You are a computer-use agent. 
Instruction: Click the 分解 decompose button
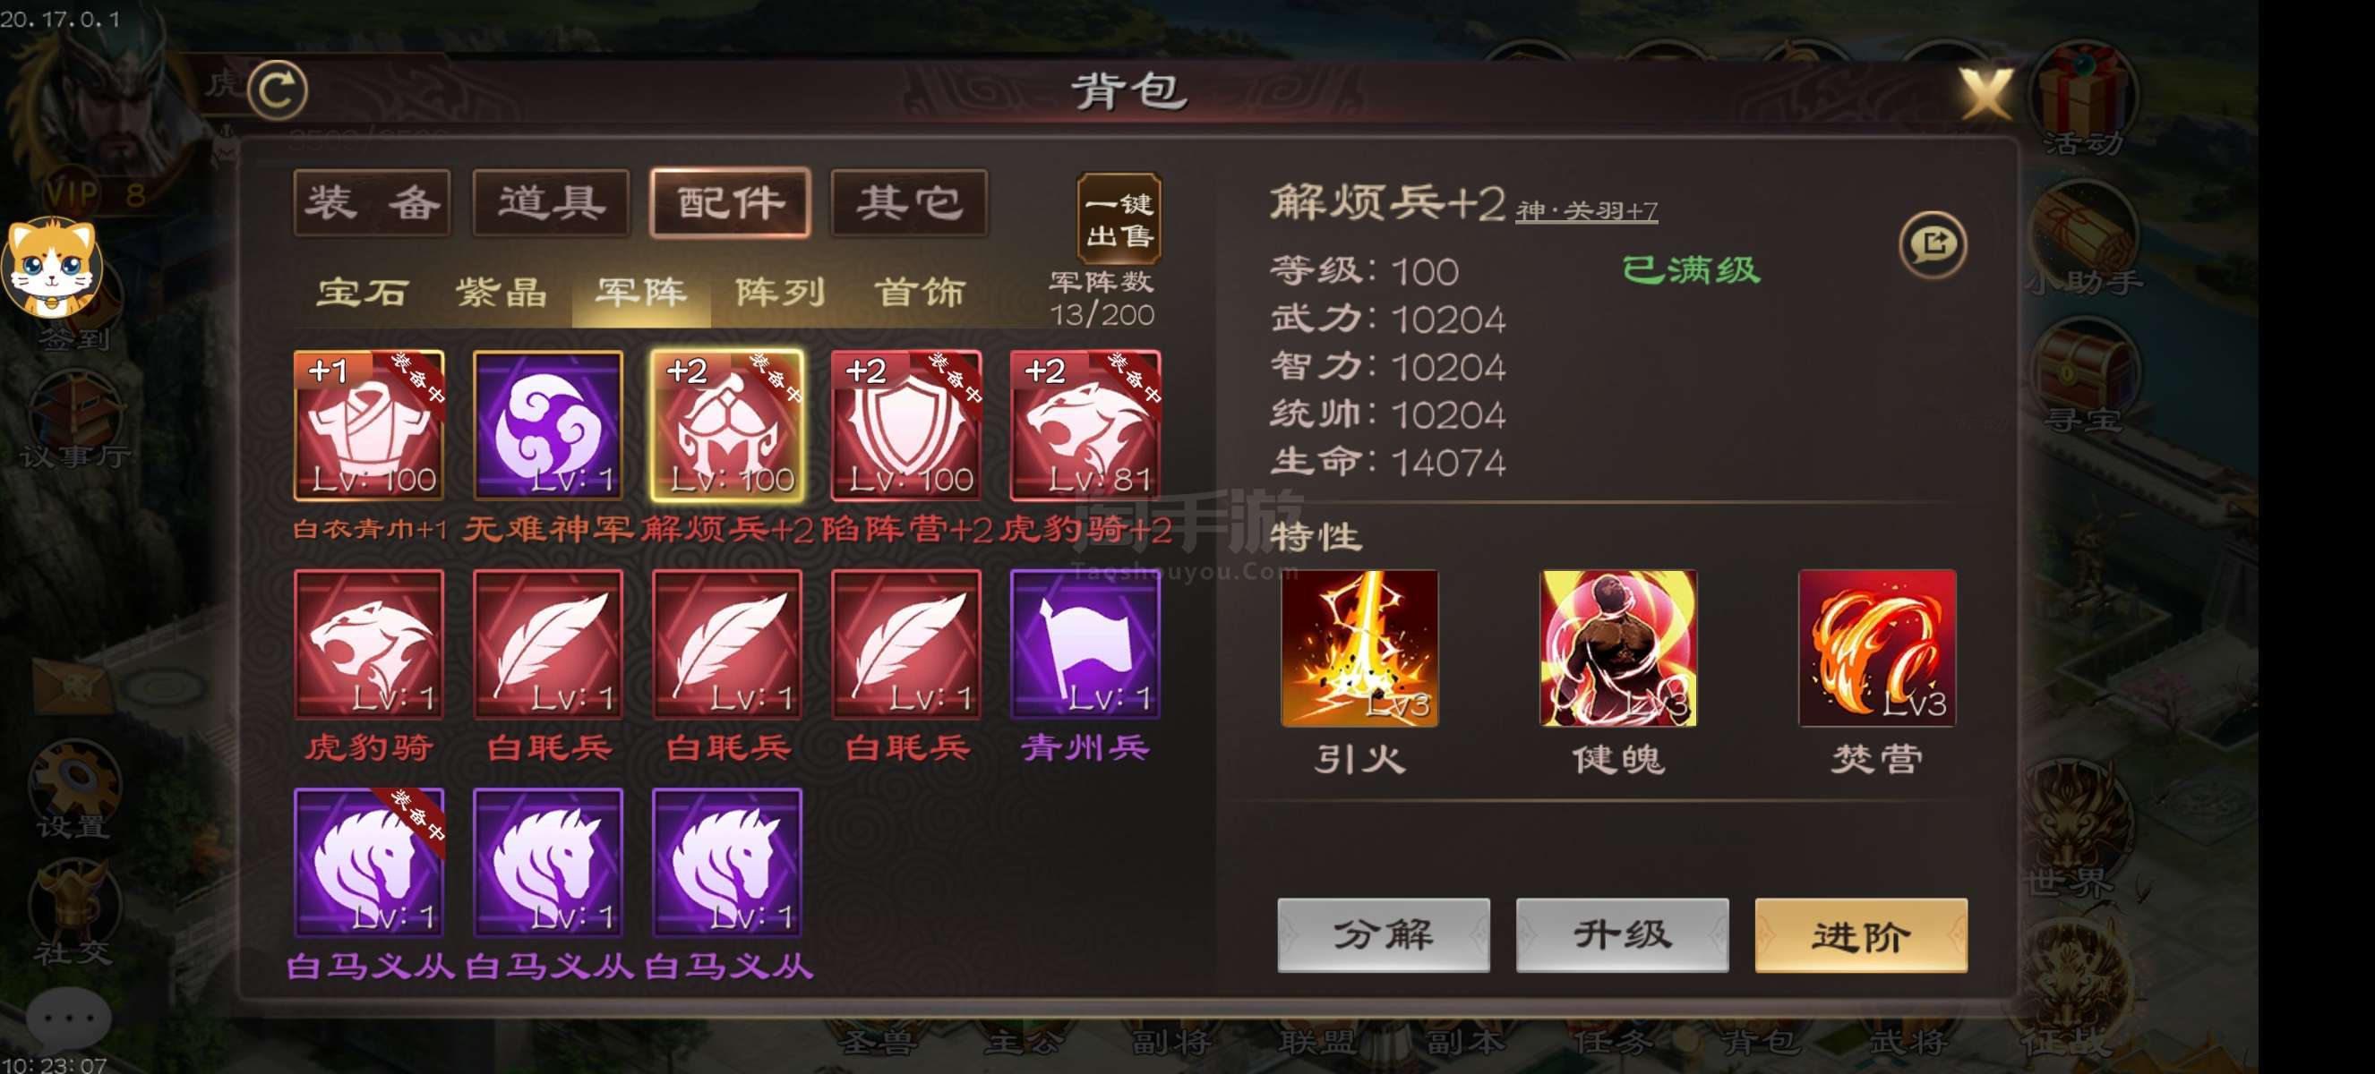point(1383,935)
